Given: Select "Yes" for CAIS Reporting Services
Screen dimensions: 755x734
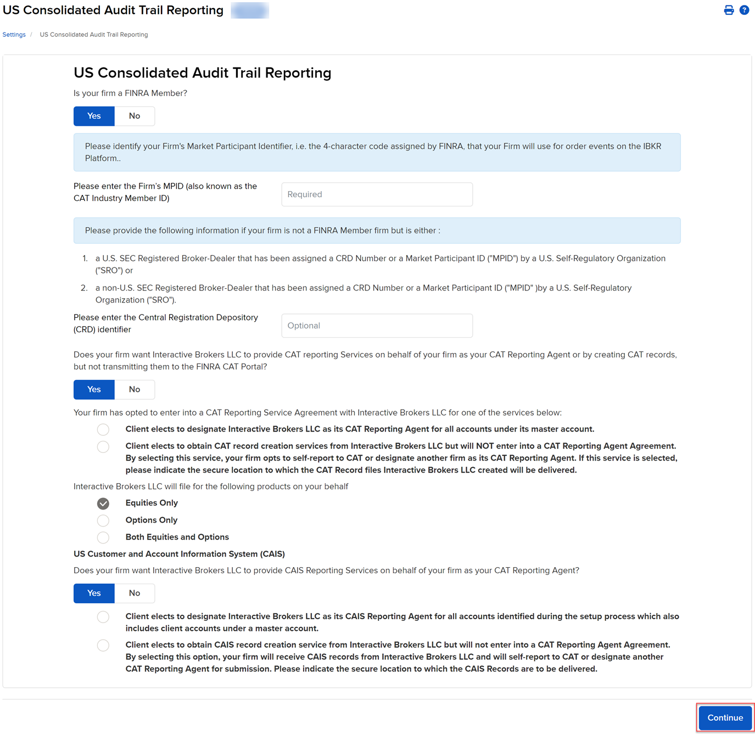Looking at the screenshot, I should click(x=93, y=593).
